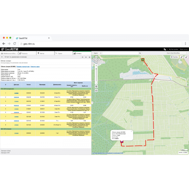Open the browser three-dot menu
Viewport: 189px width, 189px height.
(x=185, y=44)
